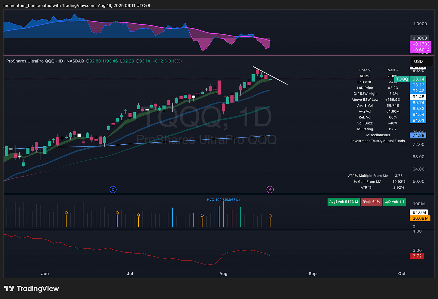Click the 74.88 moving average price label
Viewport: 438px width, 299px height.
[418, 135]
